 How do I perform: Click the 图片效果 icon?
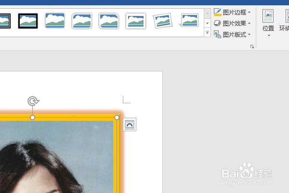click(217, 23)
